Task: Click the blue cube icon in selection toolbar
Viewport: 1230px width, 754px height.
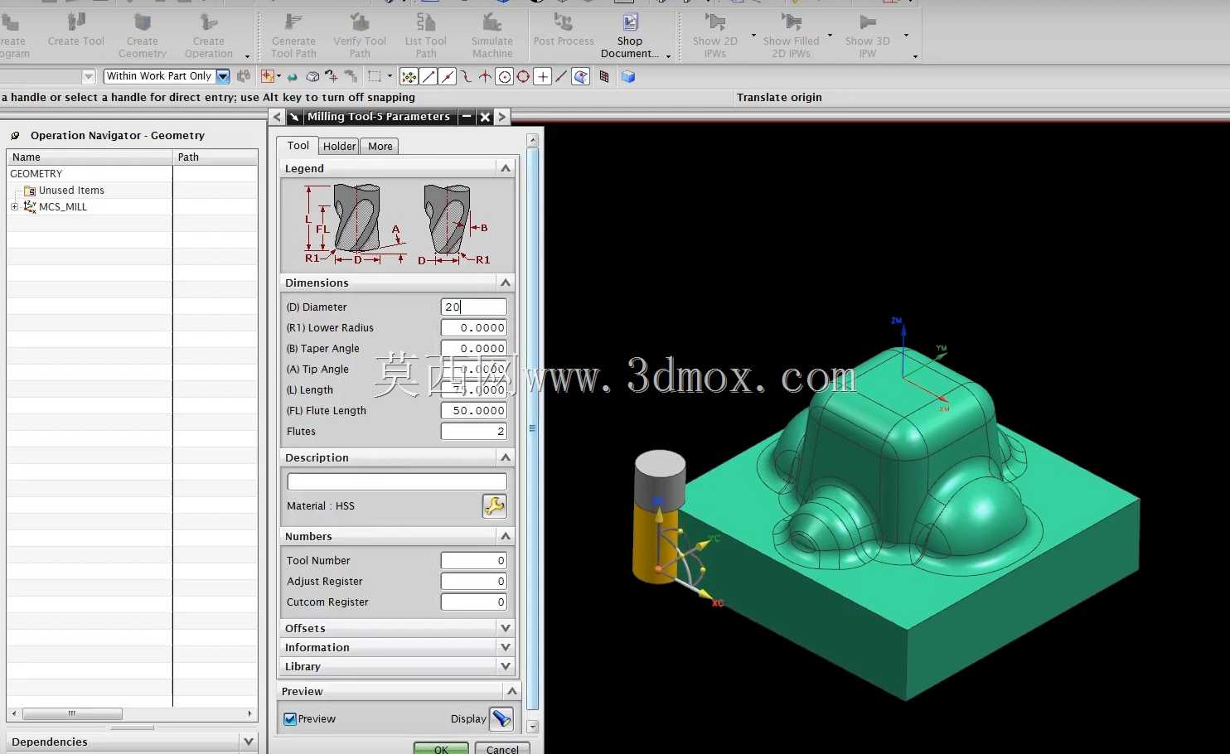Action: (628, 77)
